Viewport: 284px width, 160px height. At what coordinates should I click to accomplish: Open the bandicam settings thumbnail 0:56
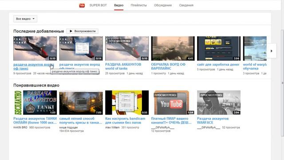click(127, 103)
